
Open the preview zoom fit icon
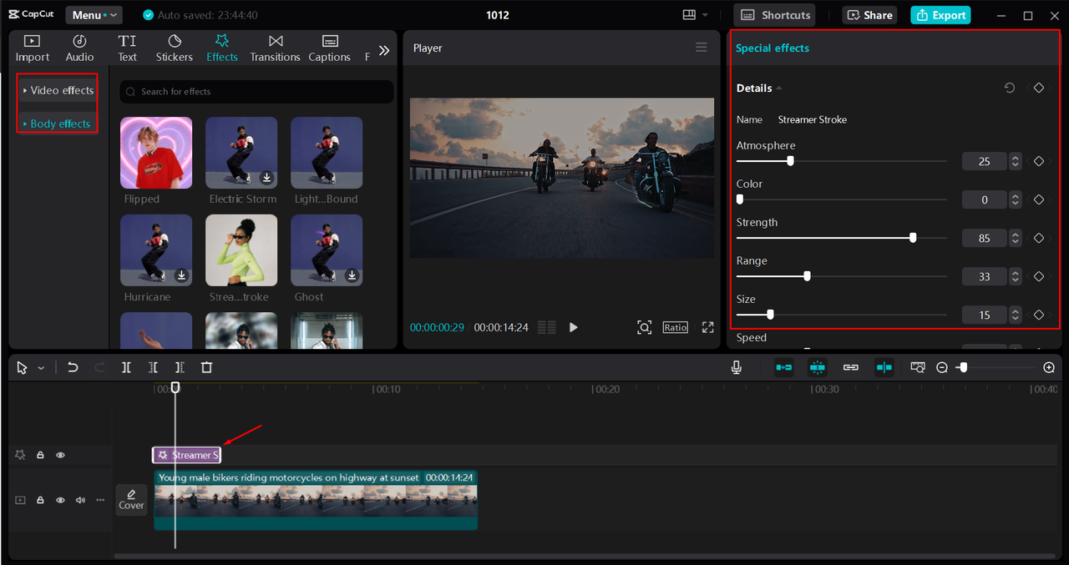[645, 327]
